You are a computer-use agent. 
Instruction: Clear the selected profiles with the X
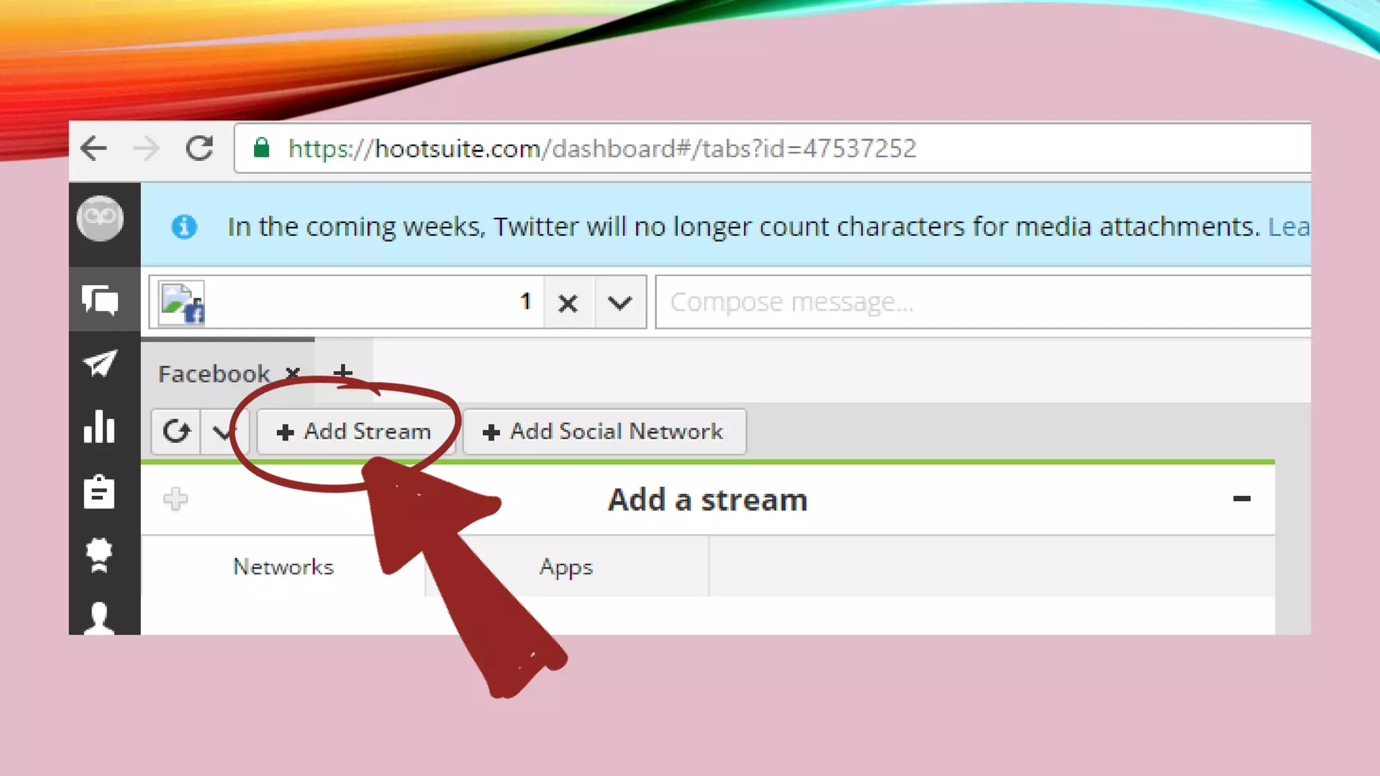pyautogui.click(x=568, y=303)
